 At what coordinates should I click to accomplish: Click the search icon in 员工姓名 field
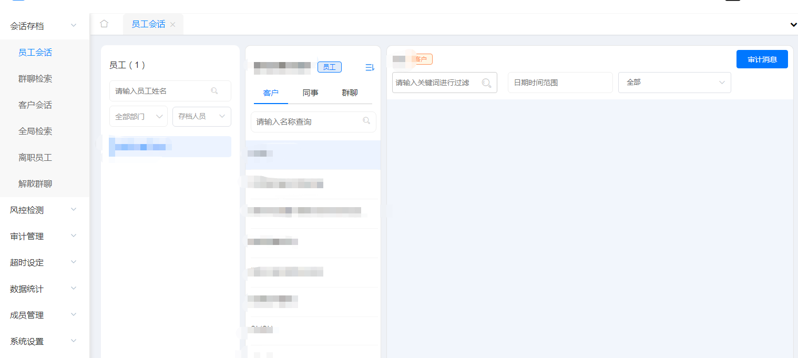coord(214,91)
